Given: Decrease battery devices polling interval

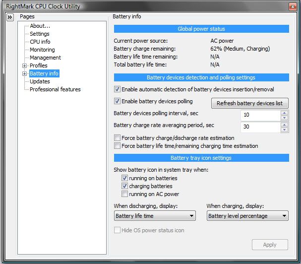Looking at the screenshot, I should click(284, 118).
